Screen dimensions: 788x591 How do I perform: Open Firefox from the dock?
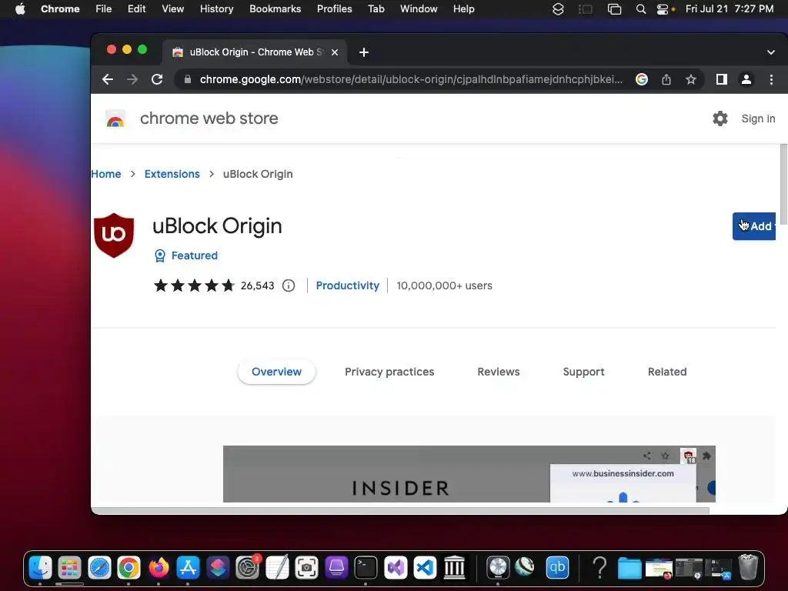click(x=159, y=568)
